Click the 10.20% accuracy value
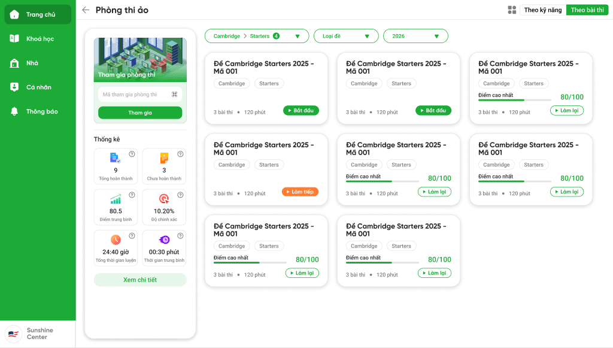The image size is (613, 348). coord(164,211)
